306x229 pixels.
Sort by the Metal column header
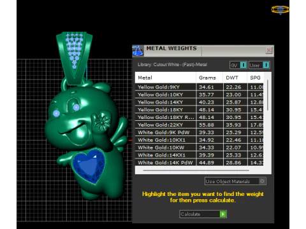pyautogui.click(x=165, y=78)
